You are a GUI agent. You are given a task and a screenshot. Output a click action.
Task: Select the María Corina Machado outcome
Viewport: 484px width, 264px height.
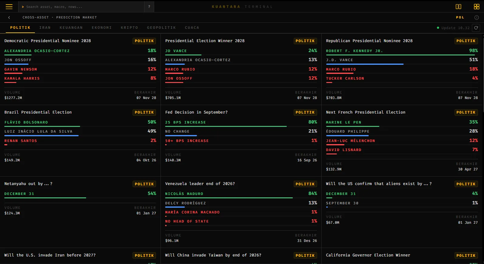point(241,213)
